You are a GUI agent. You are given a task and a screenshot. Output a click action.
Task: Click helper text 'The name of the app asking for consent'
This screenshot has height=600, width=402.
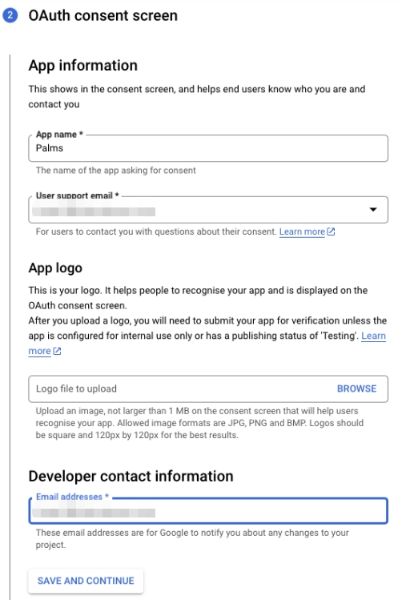point(115,171)
